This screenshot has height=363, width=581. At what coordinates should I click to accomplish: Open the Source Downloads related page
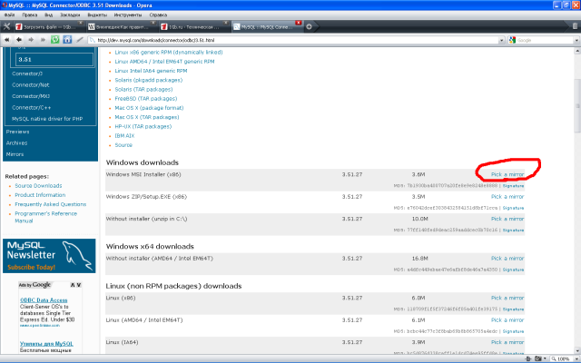click(38, 185)
